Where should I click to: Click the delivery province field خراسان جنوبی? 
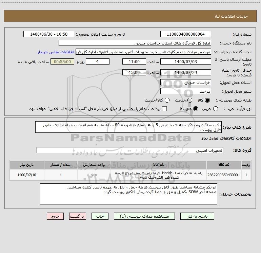pyautogui.click(x=186, y=83)
